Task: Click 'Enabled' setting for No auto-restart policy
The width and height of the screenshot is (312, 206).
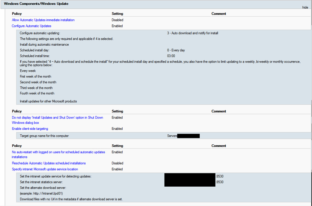Action: (117, 152)
